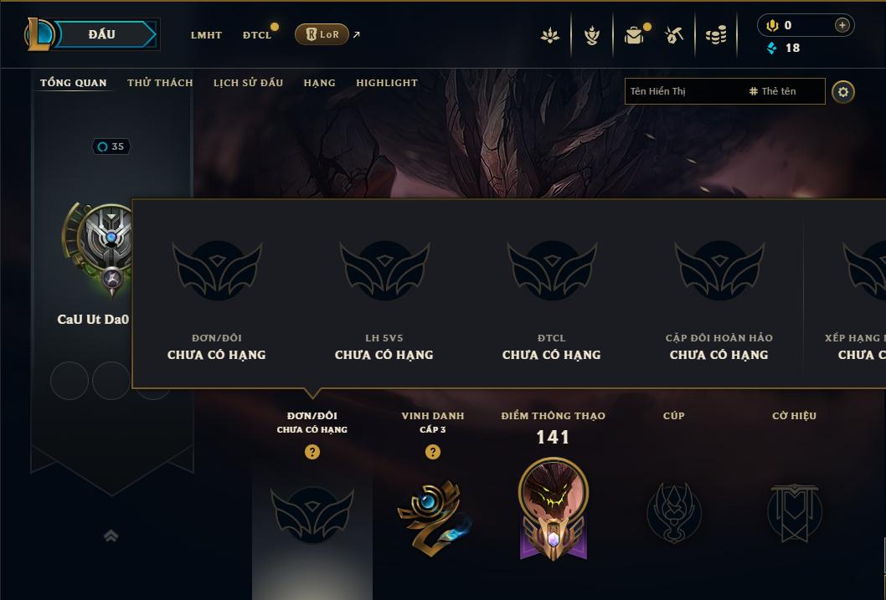The width and height of the screenshot is (886, 600).
Task: Switch to the ĐTCL game tab
Action: pos(257,35)
